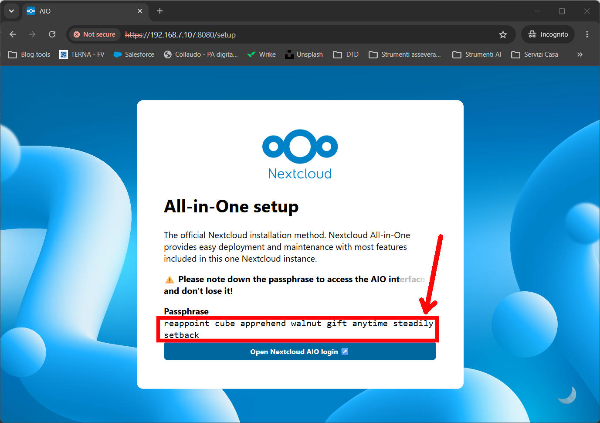Click the TERNA - FV bookmark icon

[x=64, y=55]
